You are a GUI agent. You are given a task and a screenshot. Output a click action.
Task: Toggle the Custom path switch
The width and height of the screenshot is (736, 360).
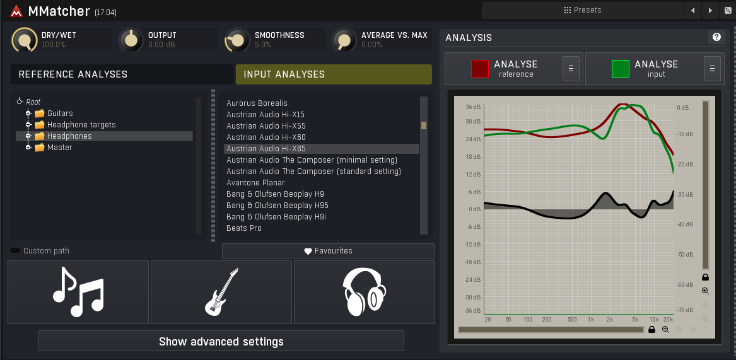[x=15, y=251]
